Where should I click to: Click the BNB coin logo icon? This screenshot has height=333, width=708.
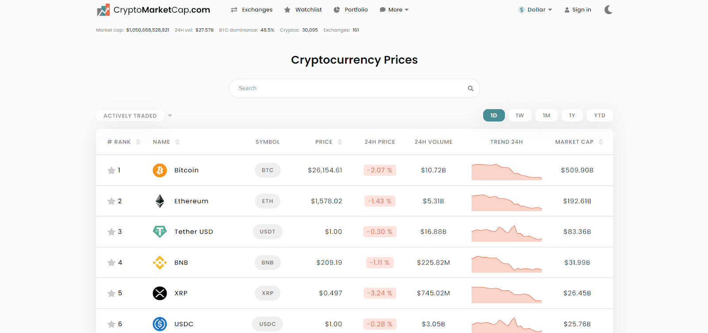click(160, 262)
